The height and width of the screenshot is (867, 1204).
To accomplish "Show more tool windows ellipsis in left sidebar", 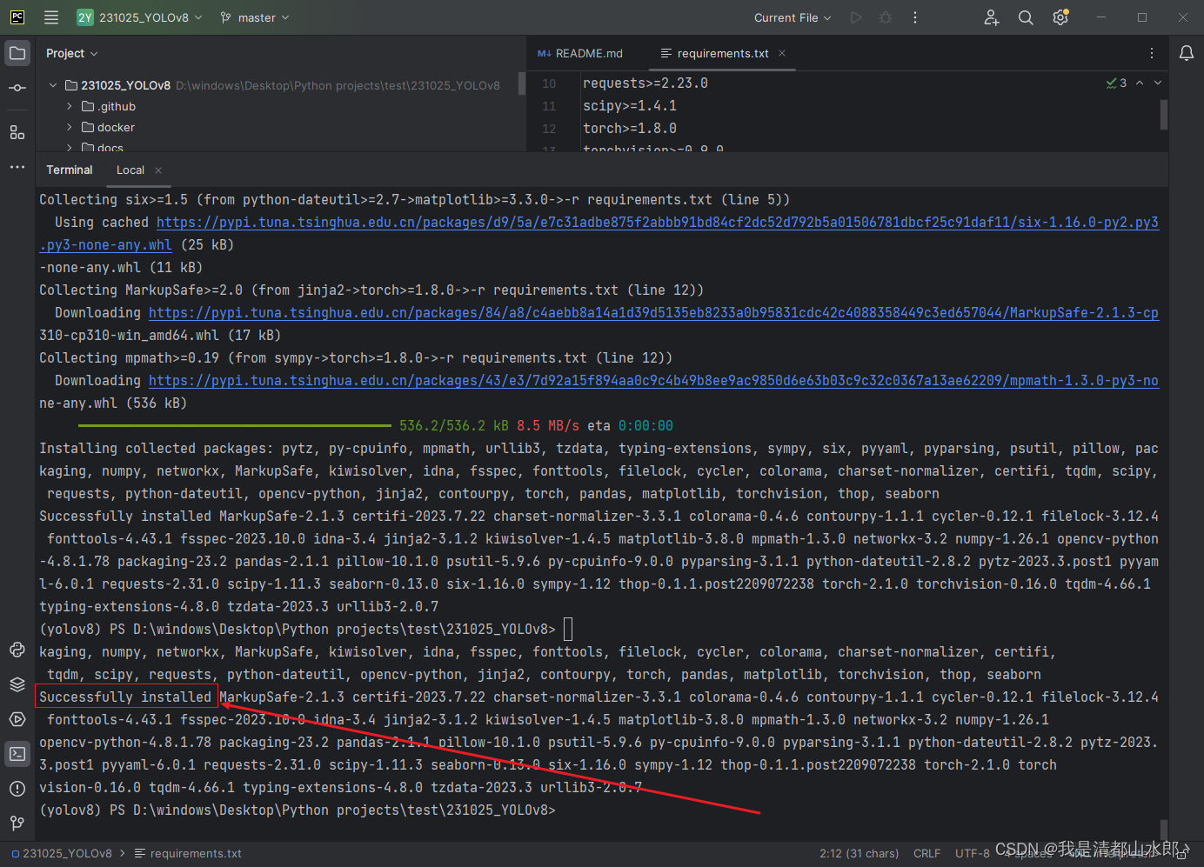I will tap(17, 167).
